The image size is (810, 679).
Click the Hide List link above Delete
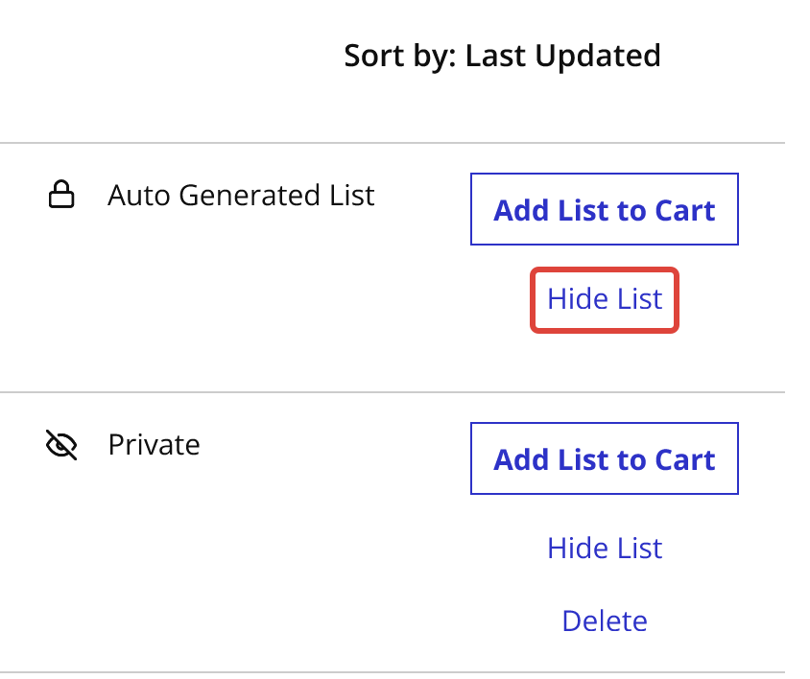(605, 548)
